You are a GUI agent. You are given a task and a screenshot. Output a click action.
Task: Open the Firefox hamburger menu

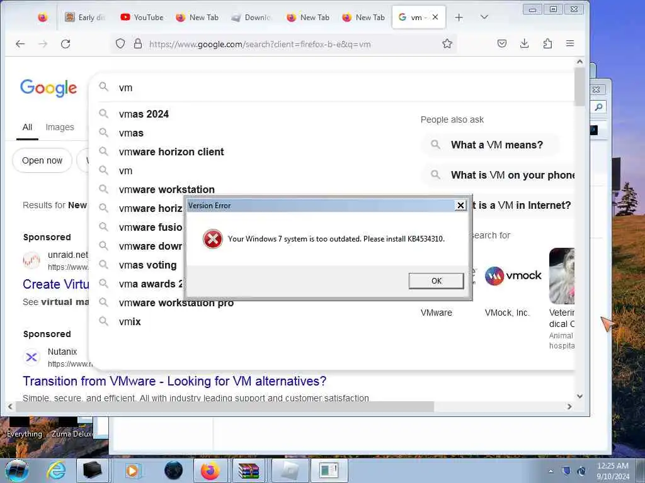[x=569, y=43]
